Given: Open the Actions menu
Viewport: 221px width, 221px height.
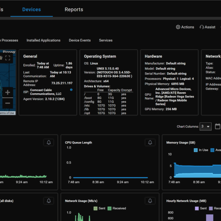Looking at the screenshot, I should [x=185, y=27].
